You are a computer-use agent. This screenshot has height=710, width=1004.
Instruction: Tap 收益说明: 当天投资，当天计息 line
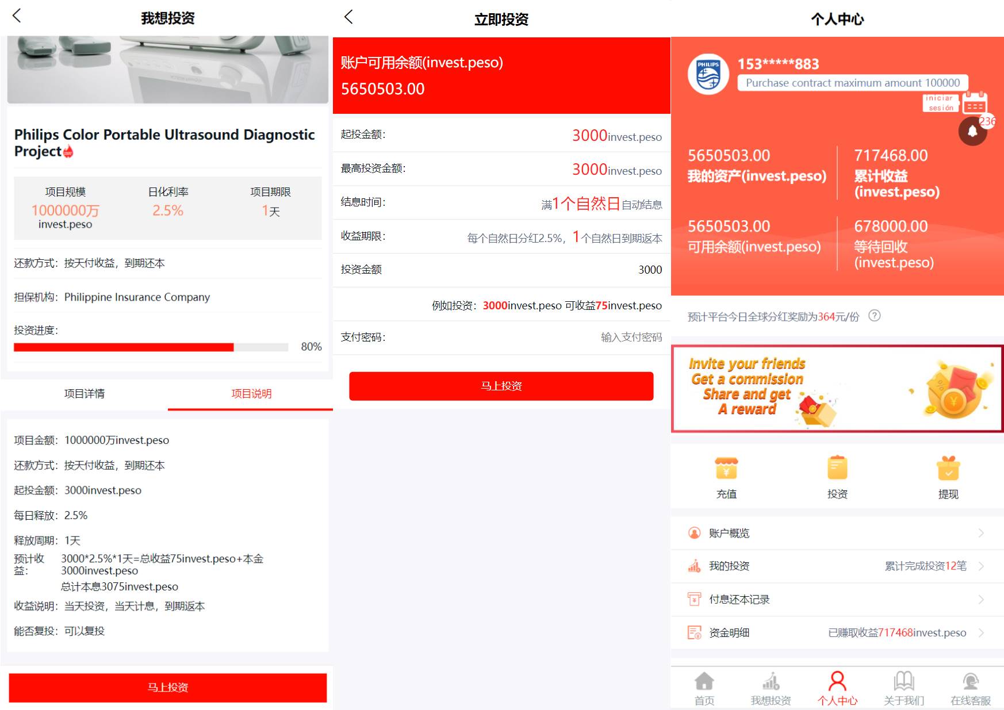(x=109, y=607)
